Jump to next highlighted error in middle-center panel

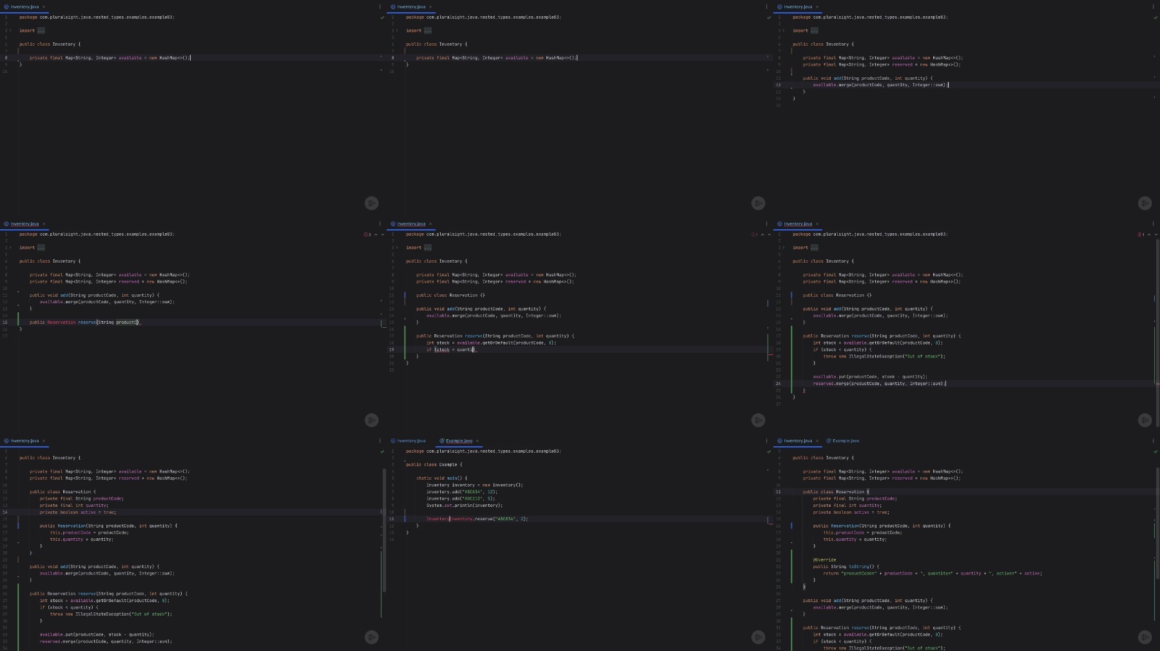(769, 234)
